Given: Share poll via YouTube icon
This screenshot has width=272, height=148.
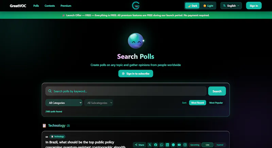Looking at the screenshot, I should (179, 145).
